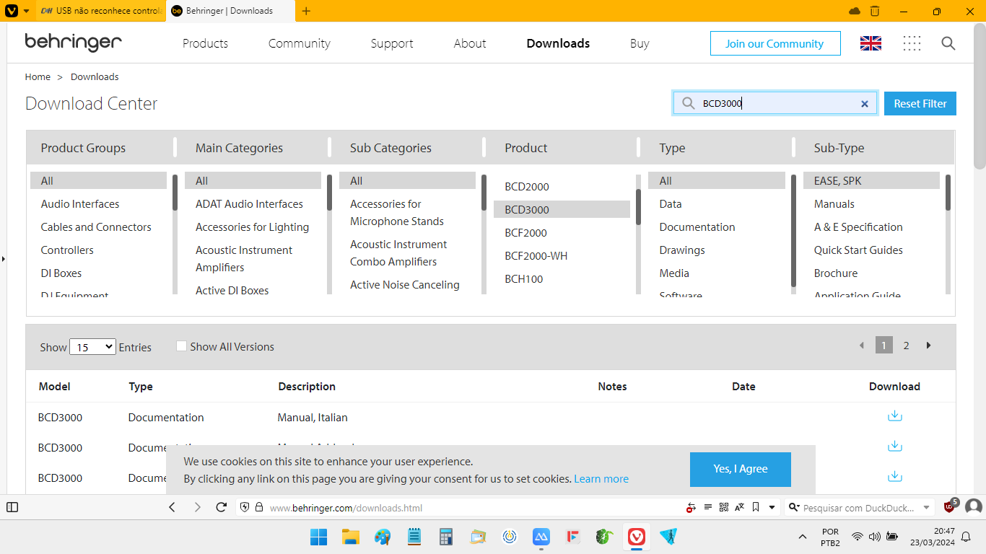Open the closed tabs trash icon
Viewport: 986px width, 554px height.
click(x=875, y=11)
